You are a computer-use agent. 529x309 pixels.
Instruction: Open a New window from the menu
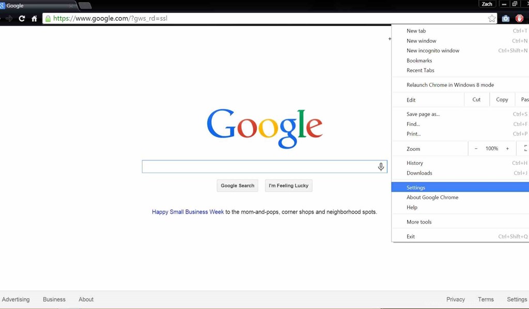460,41
